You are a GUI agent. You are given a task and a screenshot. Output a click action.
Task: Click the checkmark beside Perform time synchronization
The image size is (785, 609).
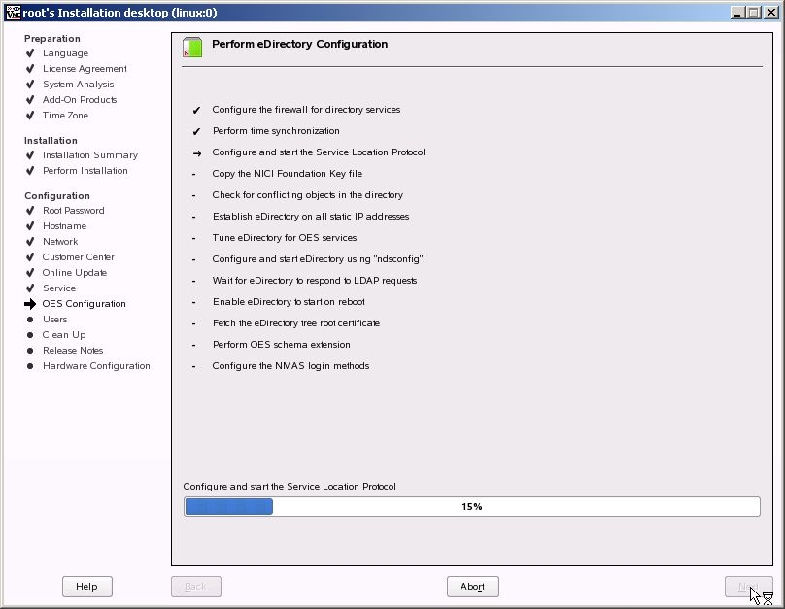197,131
